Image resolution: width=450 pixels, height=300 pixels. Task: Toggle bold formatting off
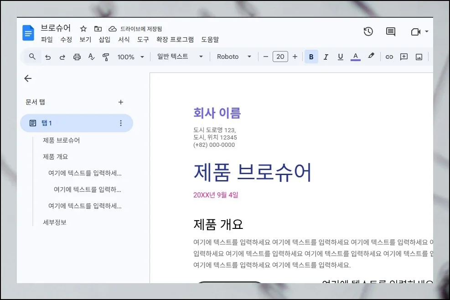point(311,57)
